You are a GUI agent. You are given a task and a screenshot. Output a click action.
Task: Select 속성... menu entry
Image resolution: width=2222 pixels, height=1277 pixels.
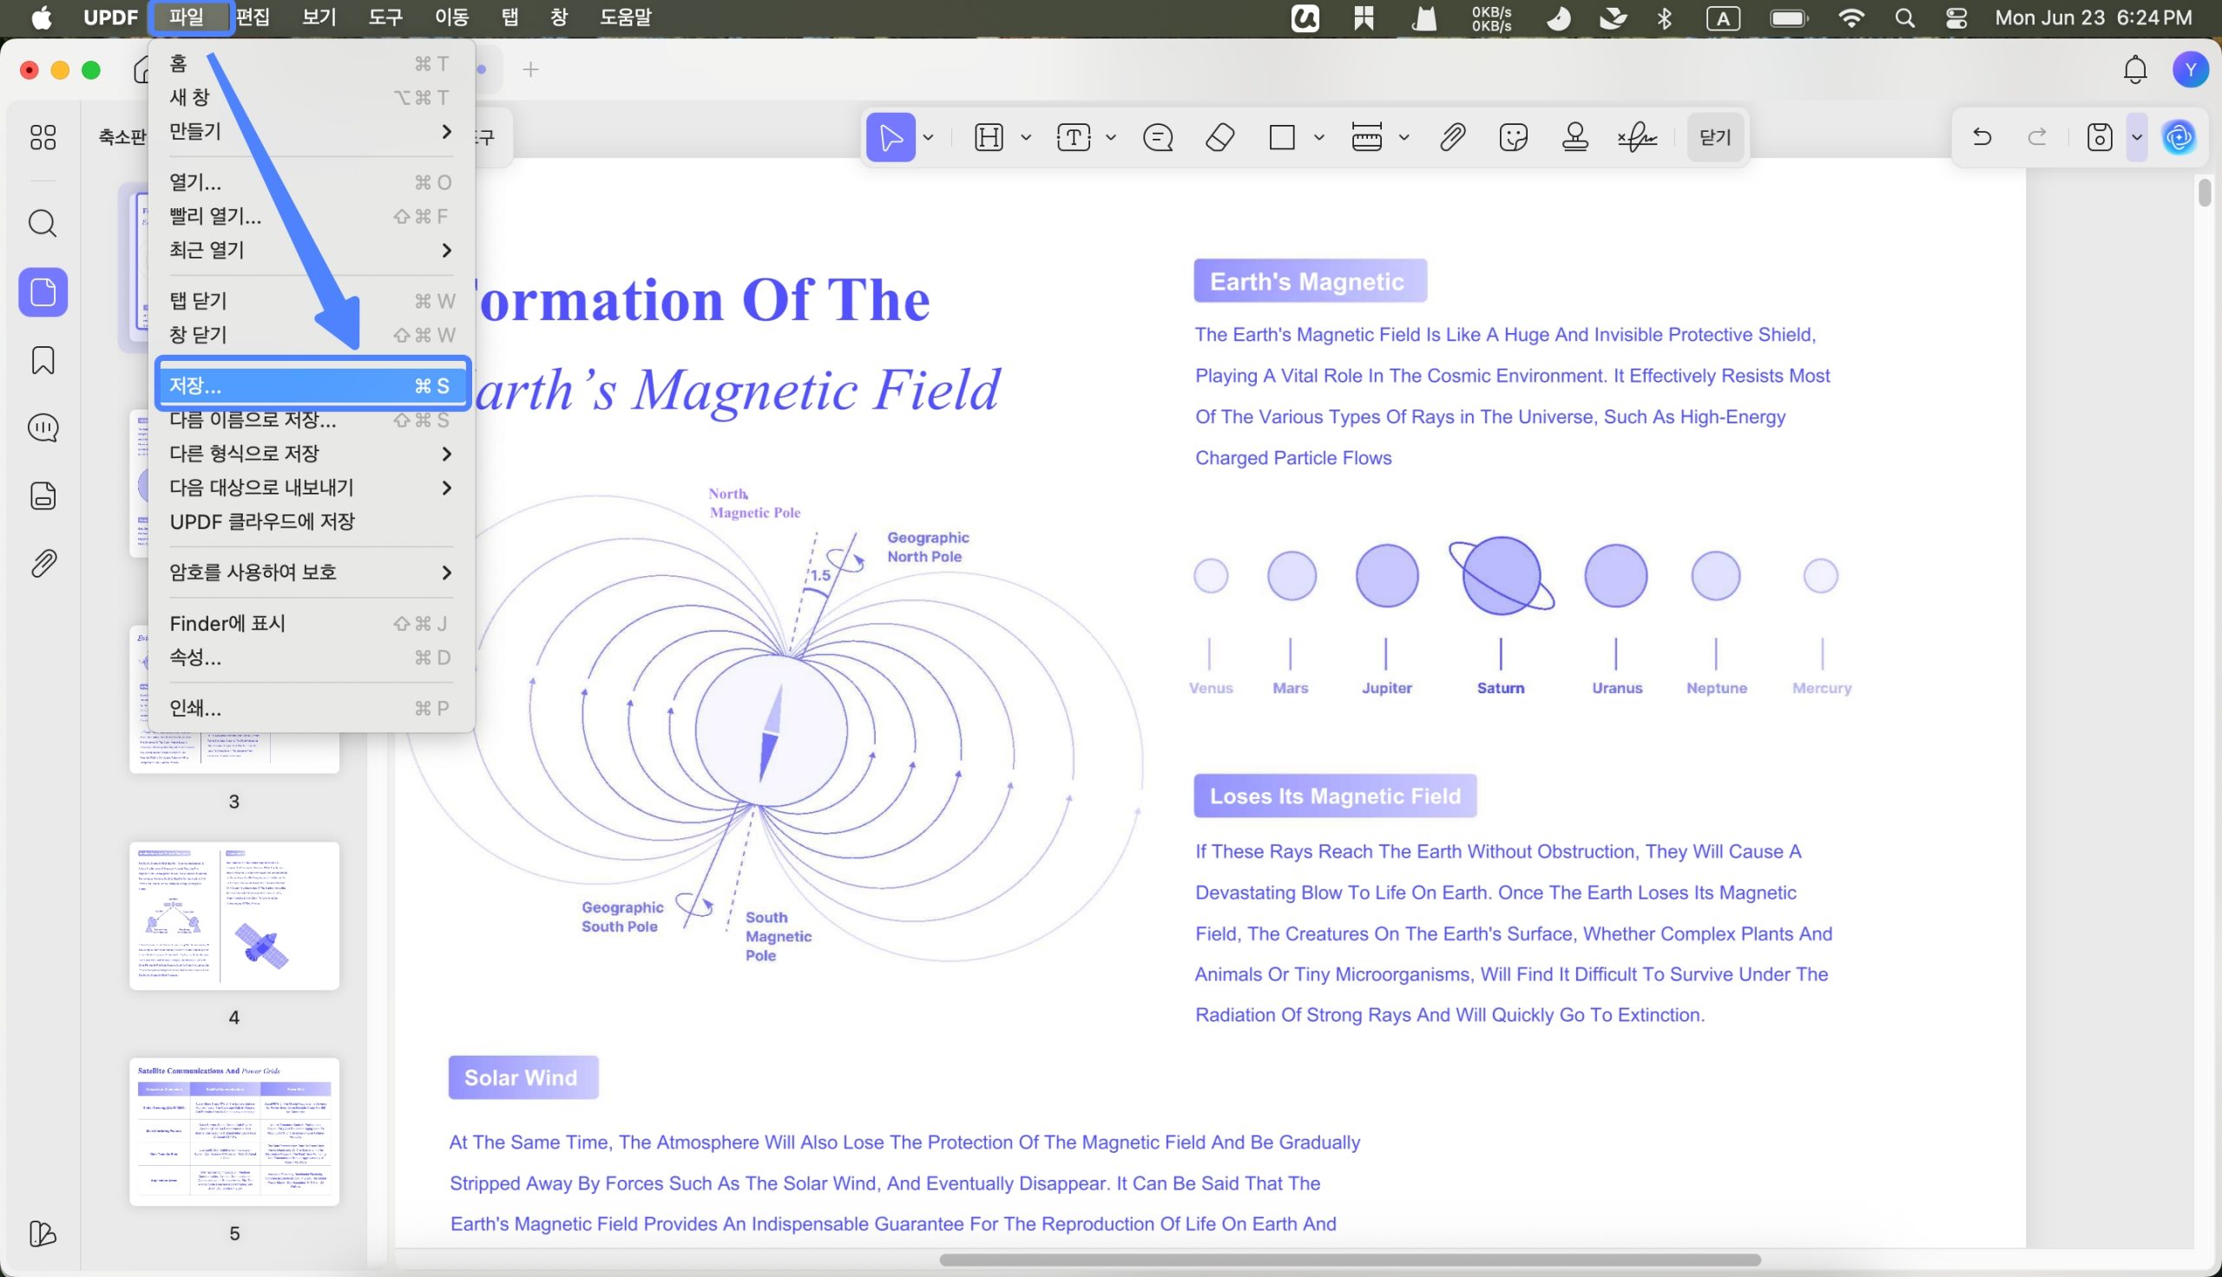(x=312, y=658)
